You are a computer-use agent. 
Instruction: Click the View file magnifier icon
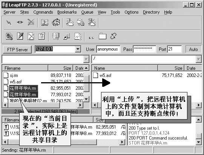(x=9, y=36)
